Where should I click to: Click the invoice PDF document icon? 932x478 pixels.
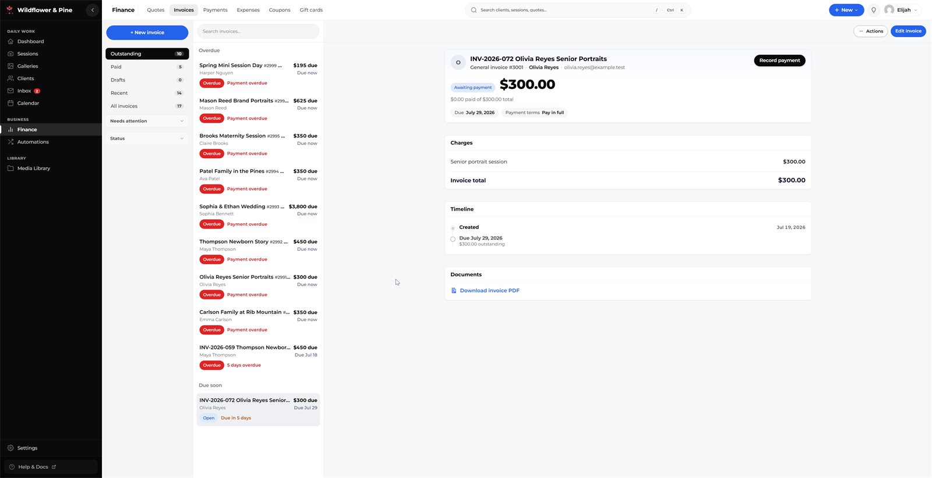tap(454, 290)
